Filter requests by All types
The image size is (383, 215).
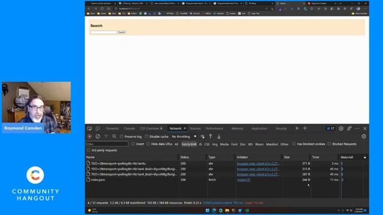click(x=177, y=145)
